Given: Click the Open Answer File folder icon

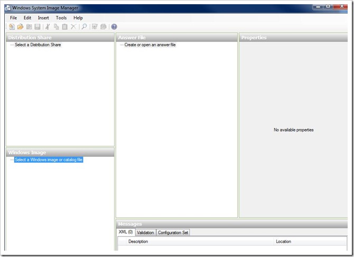Looking at the screenshot, I should (20, 27).
